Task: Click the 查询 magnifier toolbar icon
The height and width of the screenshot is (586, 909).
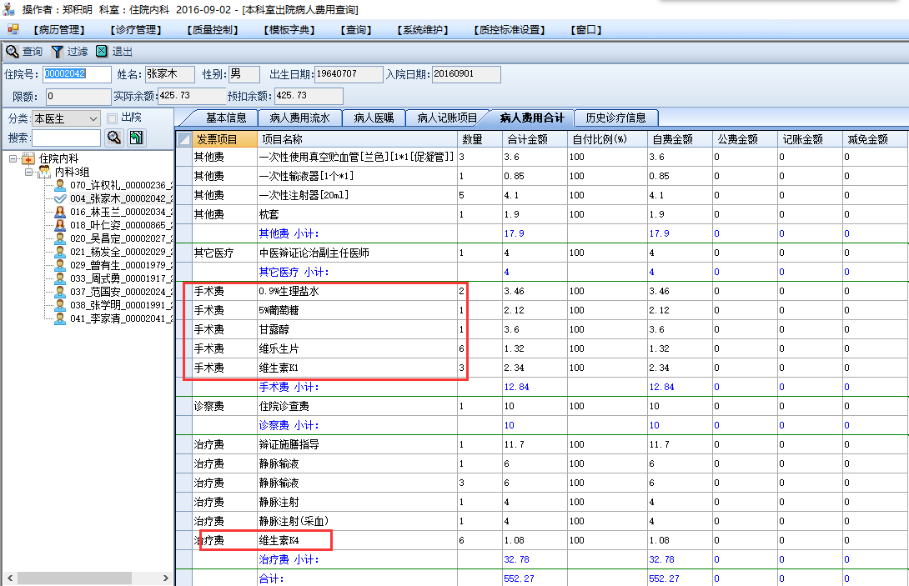Action: point(13,52)
